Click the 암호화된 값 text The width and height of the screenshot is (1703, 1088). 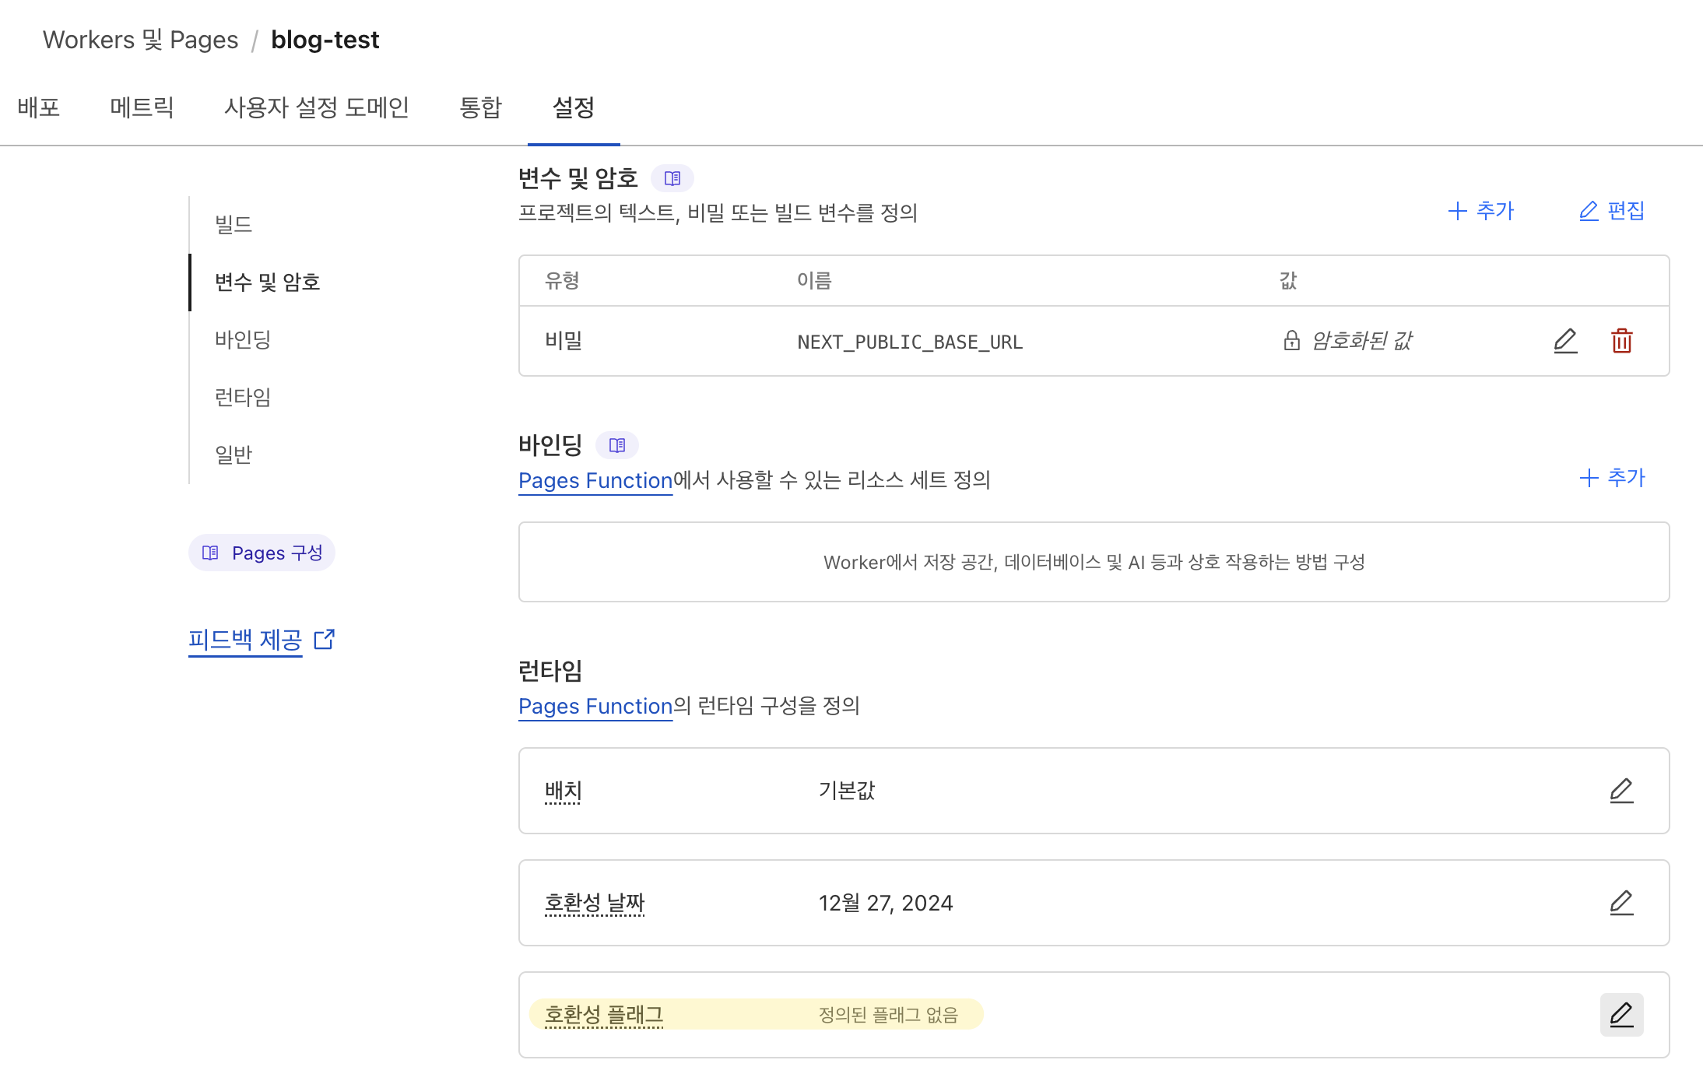pos(1361,340)
